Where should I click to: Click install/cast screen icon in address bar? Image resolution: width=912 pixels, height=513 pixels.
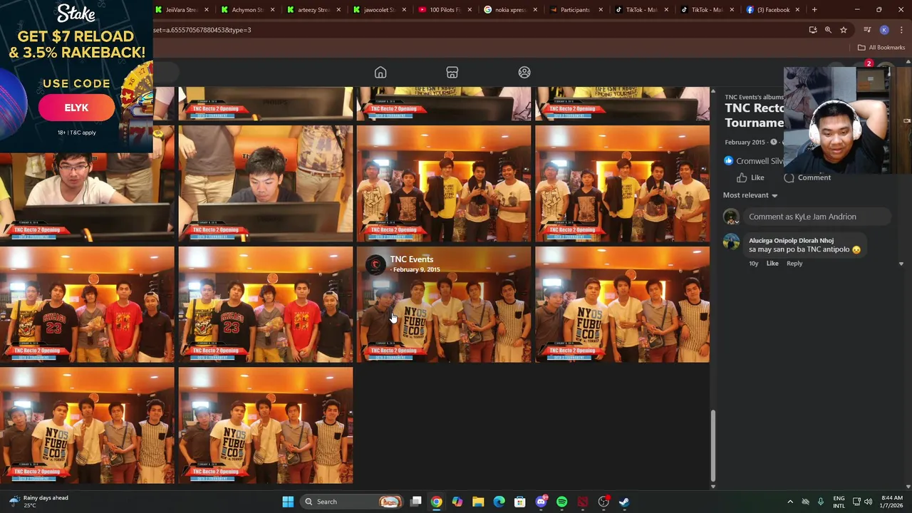813,30
